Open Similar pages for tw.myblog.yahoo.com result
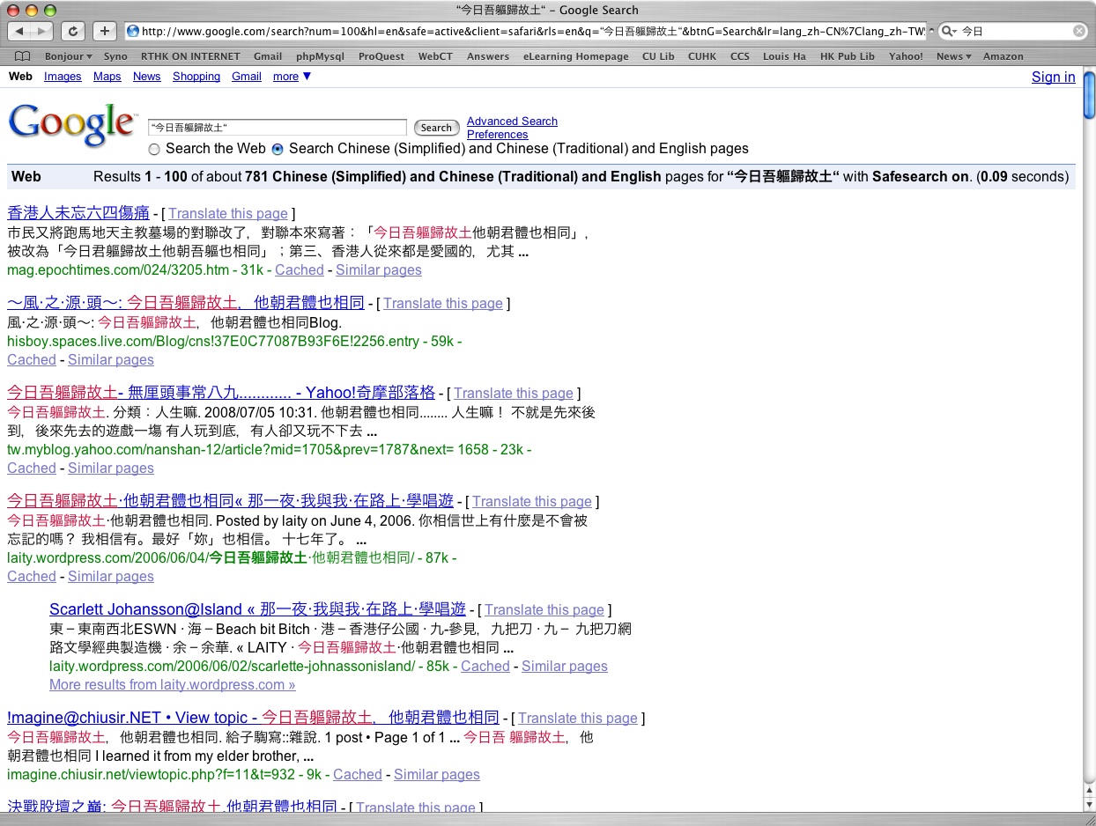The width and height of the screenshot is (1096, 826). coord(111,468)
